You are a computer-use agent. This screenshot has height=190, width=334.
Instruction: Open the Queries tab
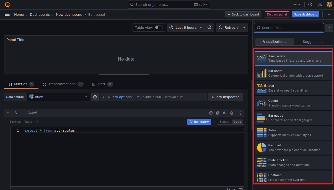click(21, 84)
